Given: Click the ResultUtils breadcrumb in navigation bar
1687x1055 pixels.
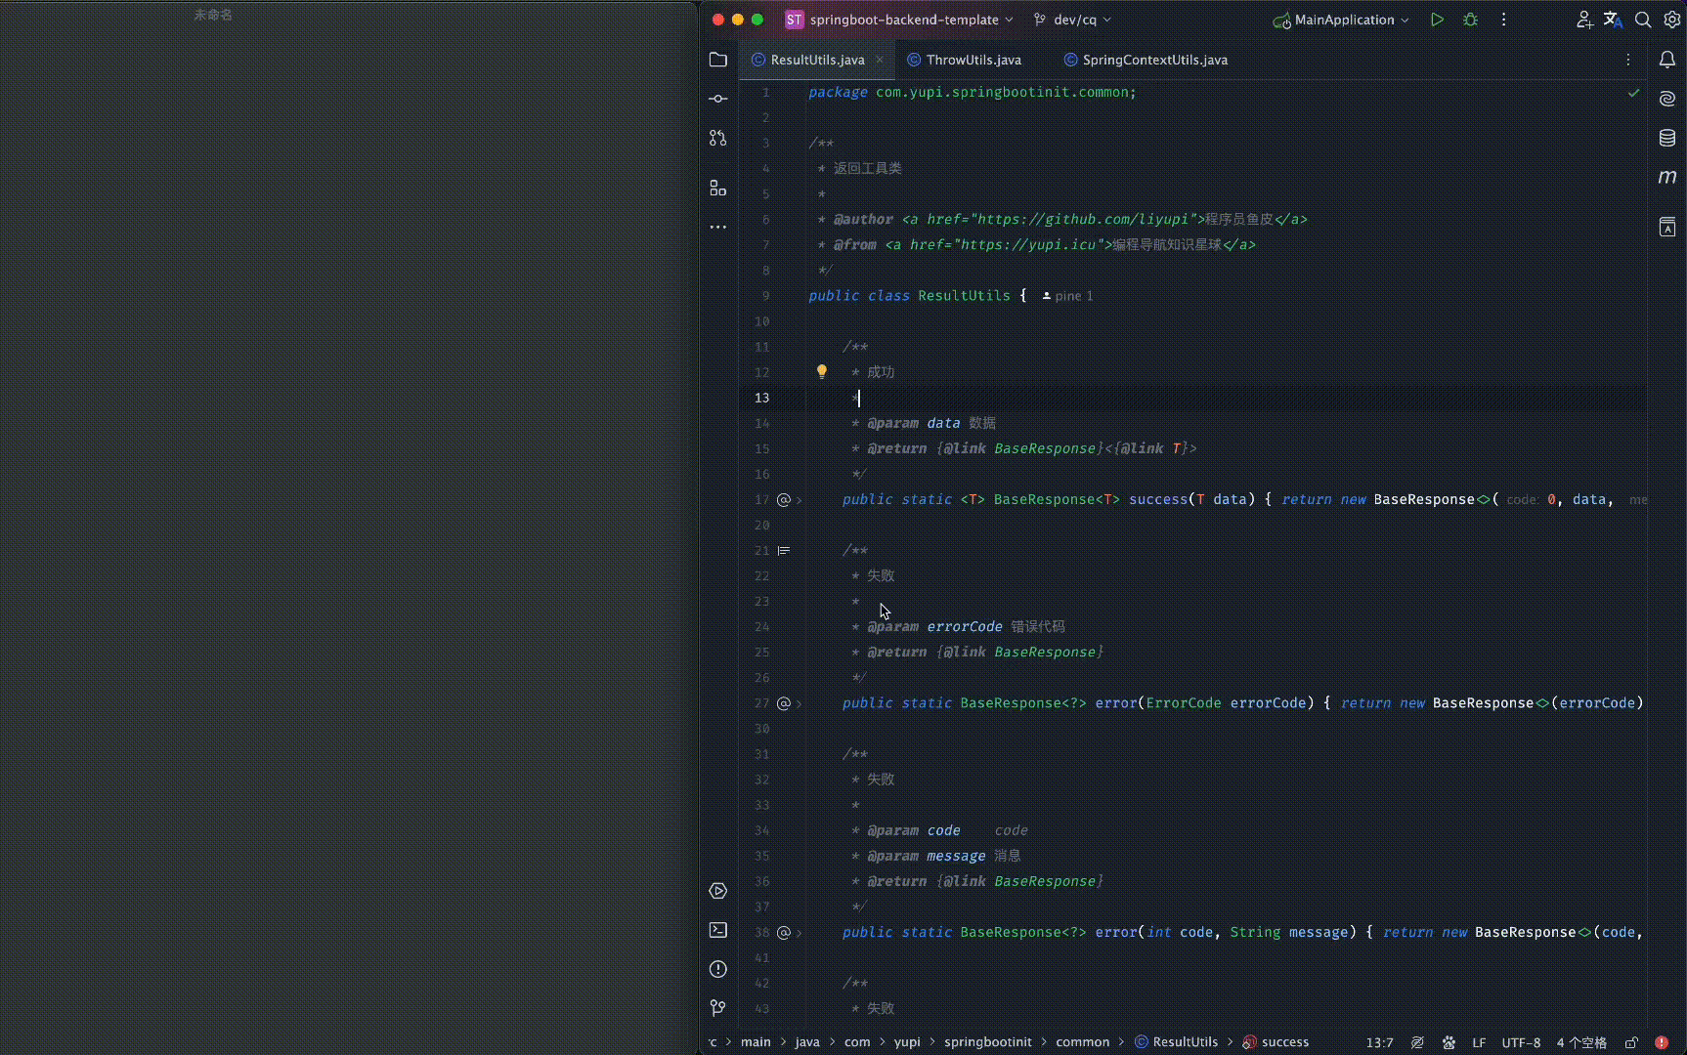Looking at the screenshot, I should [1185, 1042].
